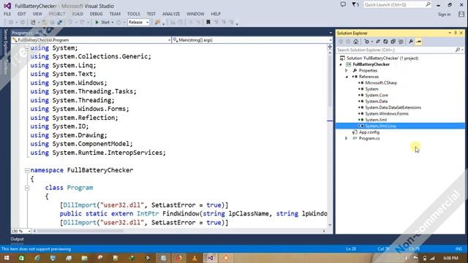The image size is (468, 263).
Task: Open the FILE menu
Action: [7, 14]
